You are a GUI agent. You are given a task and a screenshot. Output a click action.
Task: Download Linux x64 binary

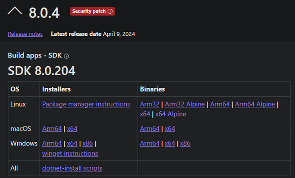tap(145, 114)
